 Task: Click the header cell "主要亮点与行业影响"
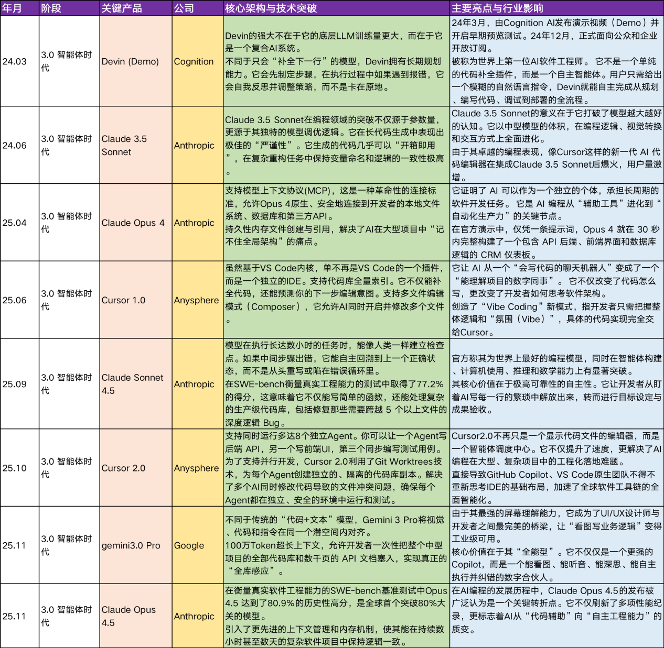(556, 8)
